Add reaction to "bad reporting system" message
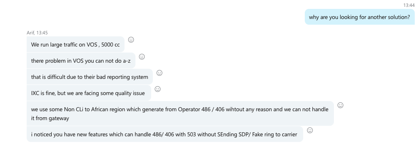Screen dimensions: 420x146 [159, 73]
